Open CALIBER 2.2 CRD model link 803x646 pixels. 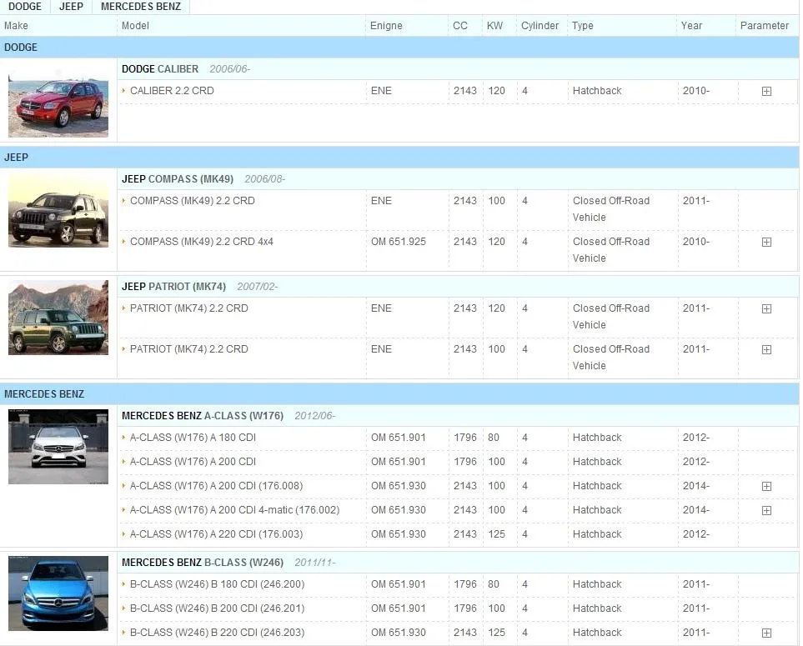coord(172,91)
